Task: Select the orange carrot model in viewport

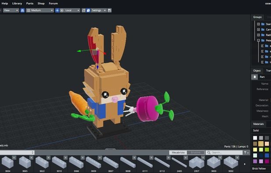Action: 78,103
